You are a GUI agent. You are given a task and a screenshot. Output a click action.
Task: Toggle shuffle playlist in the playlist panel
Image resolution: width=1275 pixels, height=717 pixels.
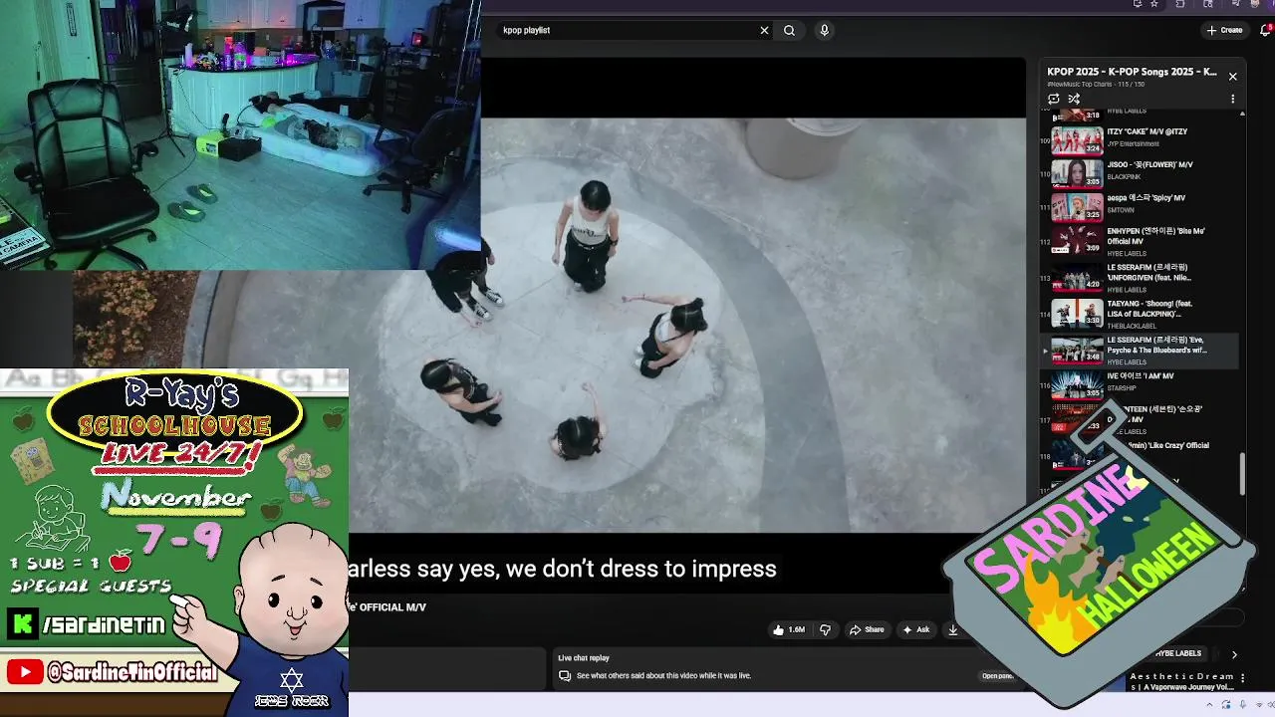point(1074,99)
